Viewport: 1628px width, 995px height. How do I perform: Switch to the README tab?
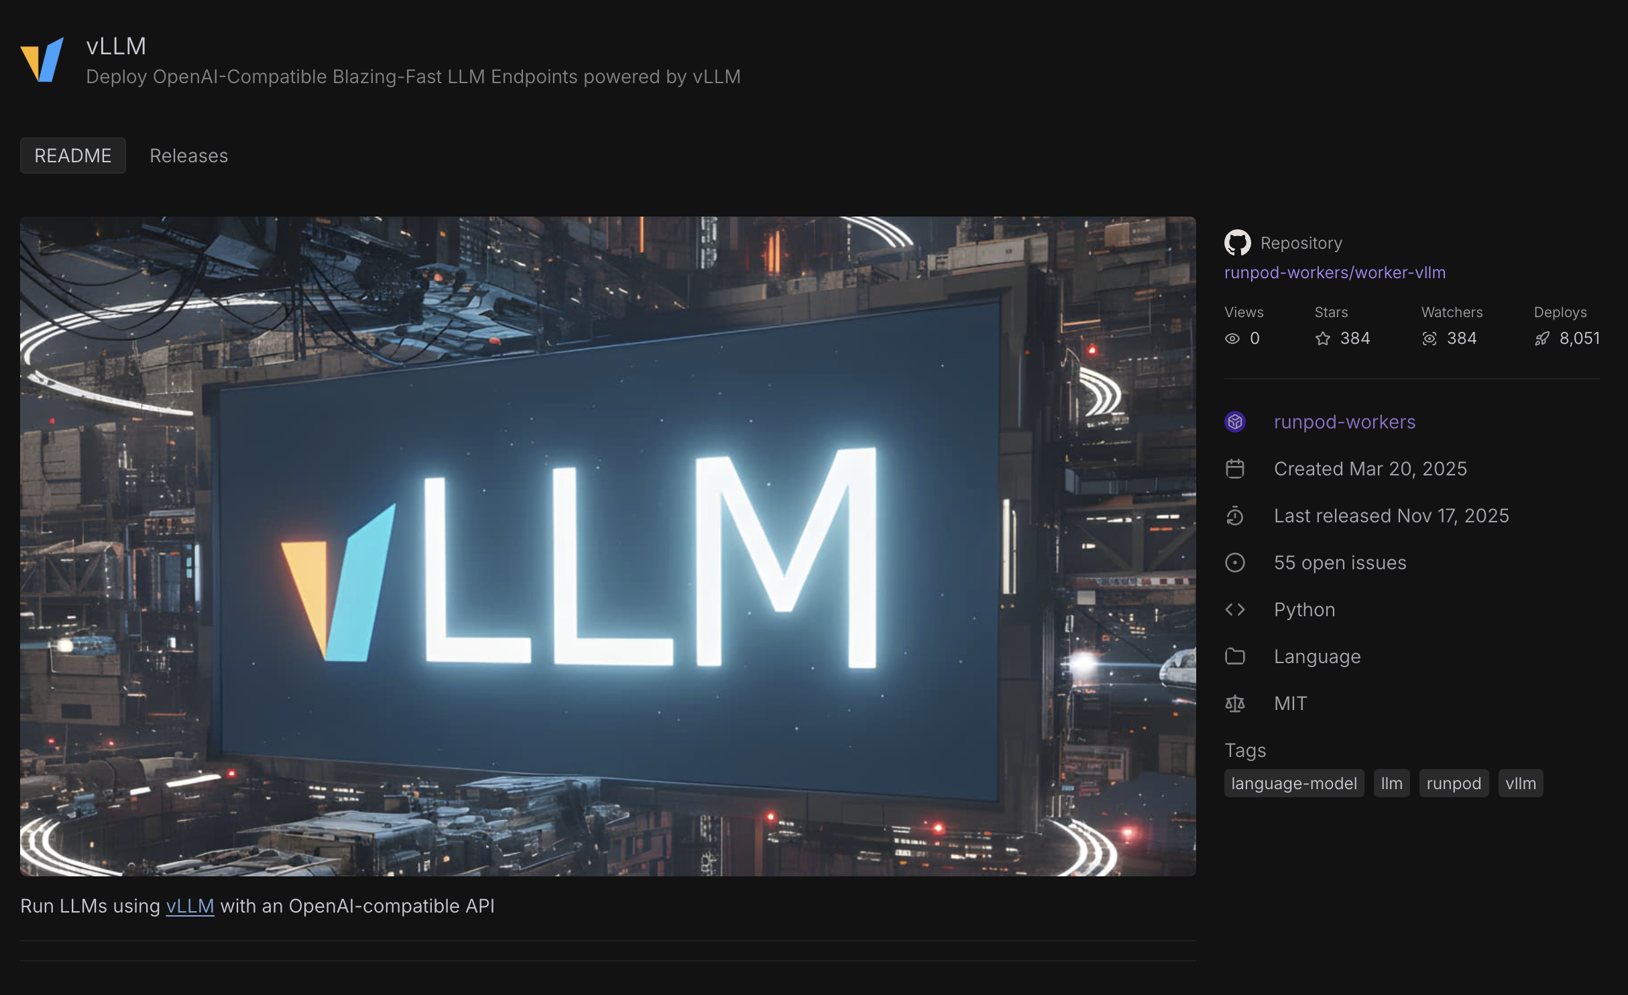click(x=73, y=156)
